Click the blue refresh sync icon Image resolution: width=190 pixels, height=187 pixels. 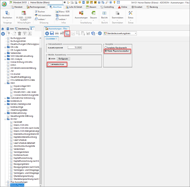click(100, 33)
